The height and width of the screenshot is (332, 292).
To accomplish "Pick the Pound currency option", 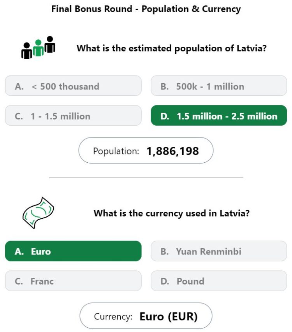I will coord(219,281).
